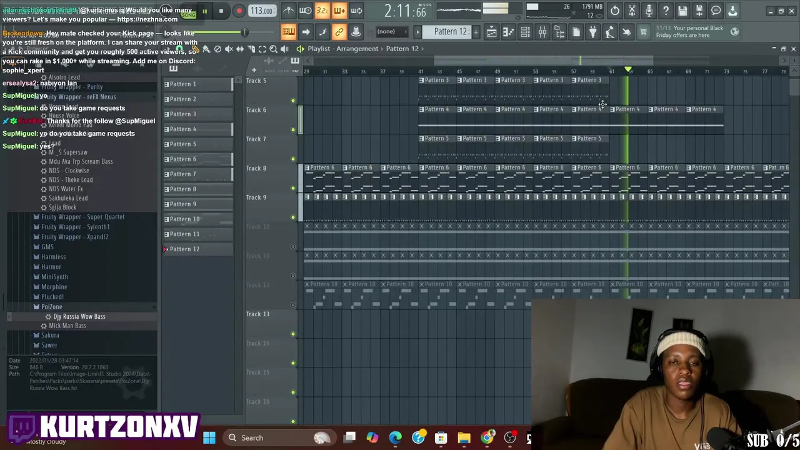Expand Fruity Wrapper - Sylenth1 folder
This screenshot has height=450, width=800.
75,227
